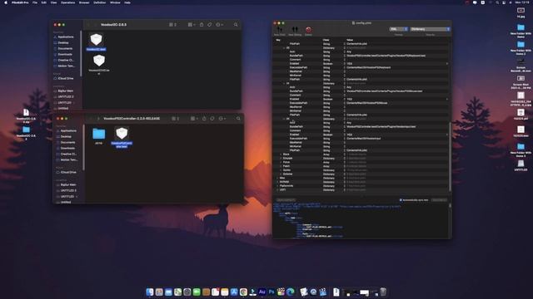Click back arrow in VoodooPS2Controller Finder window
The height and width of the screenshot is (299, 533).
point(91,119)
